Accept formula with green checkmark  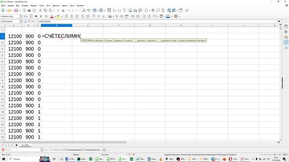(x=33, y=22)
